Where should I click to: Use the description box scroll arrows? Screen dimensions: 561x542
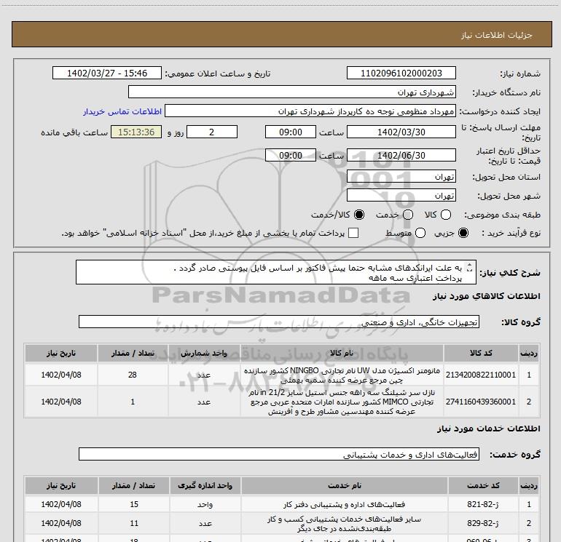coord(470,266)
